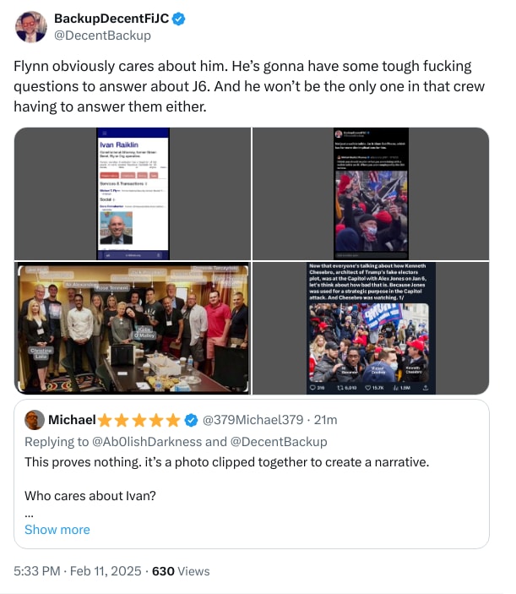
Task: Expand quoted tweet with Show more
Action: click(57, 530)
